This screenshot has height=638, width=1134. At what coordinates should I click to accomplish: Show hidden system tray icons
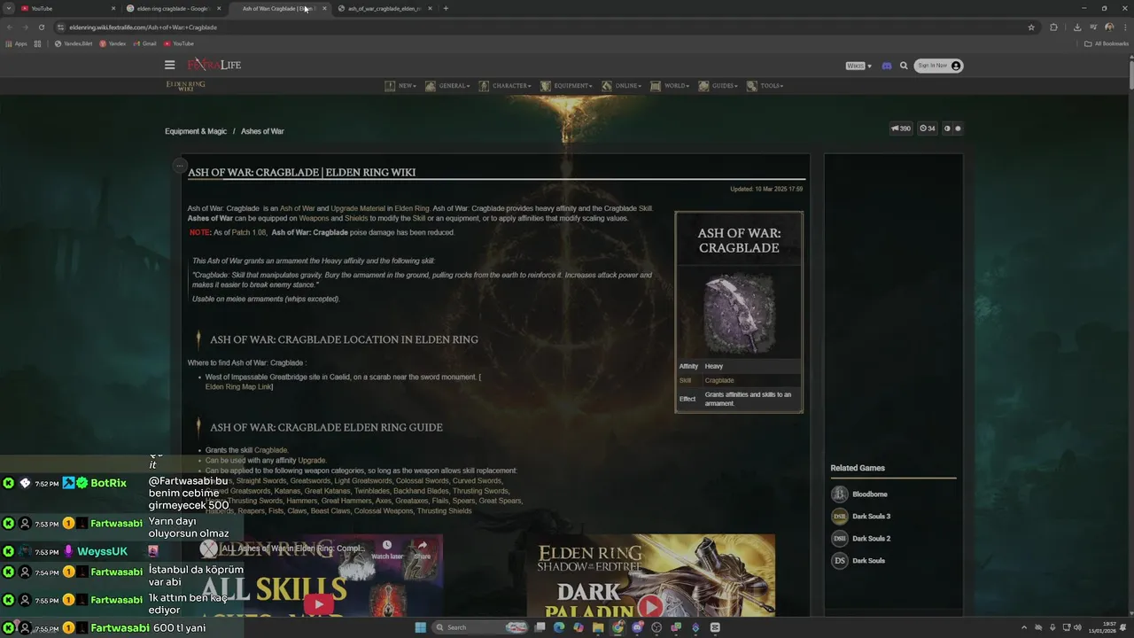(x=1025, y=627)
